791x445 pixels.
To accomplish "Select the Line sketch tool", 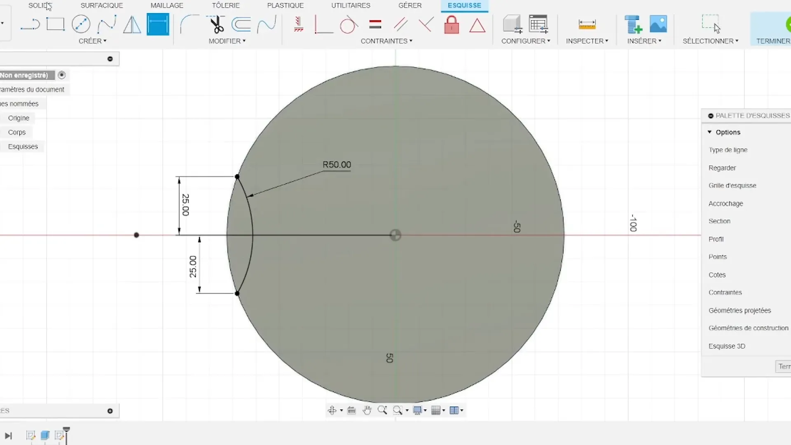I will (30, 25).
